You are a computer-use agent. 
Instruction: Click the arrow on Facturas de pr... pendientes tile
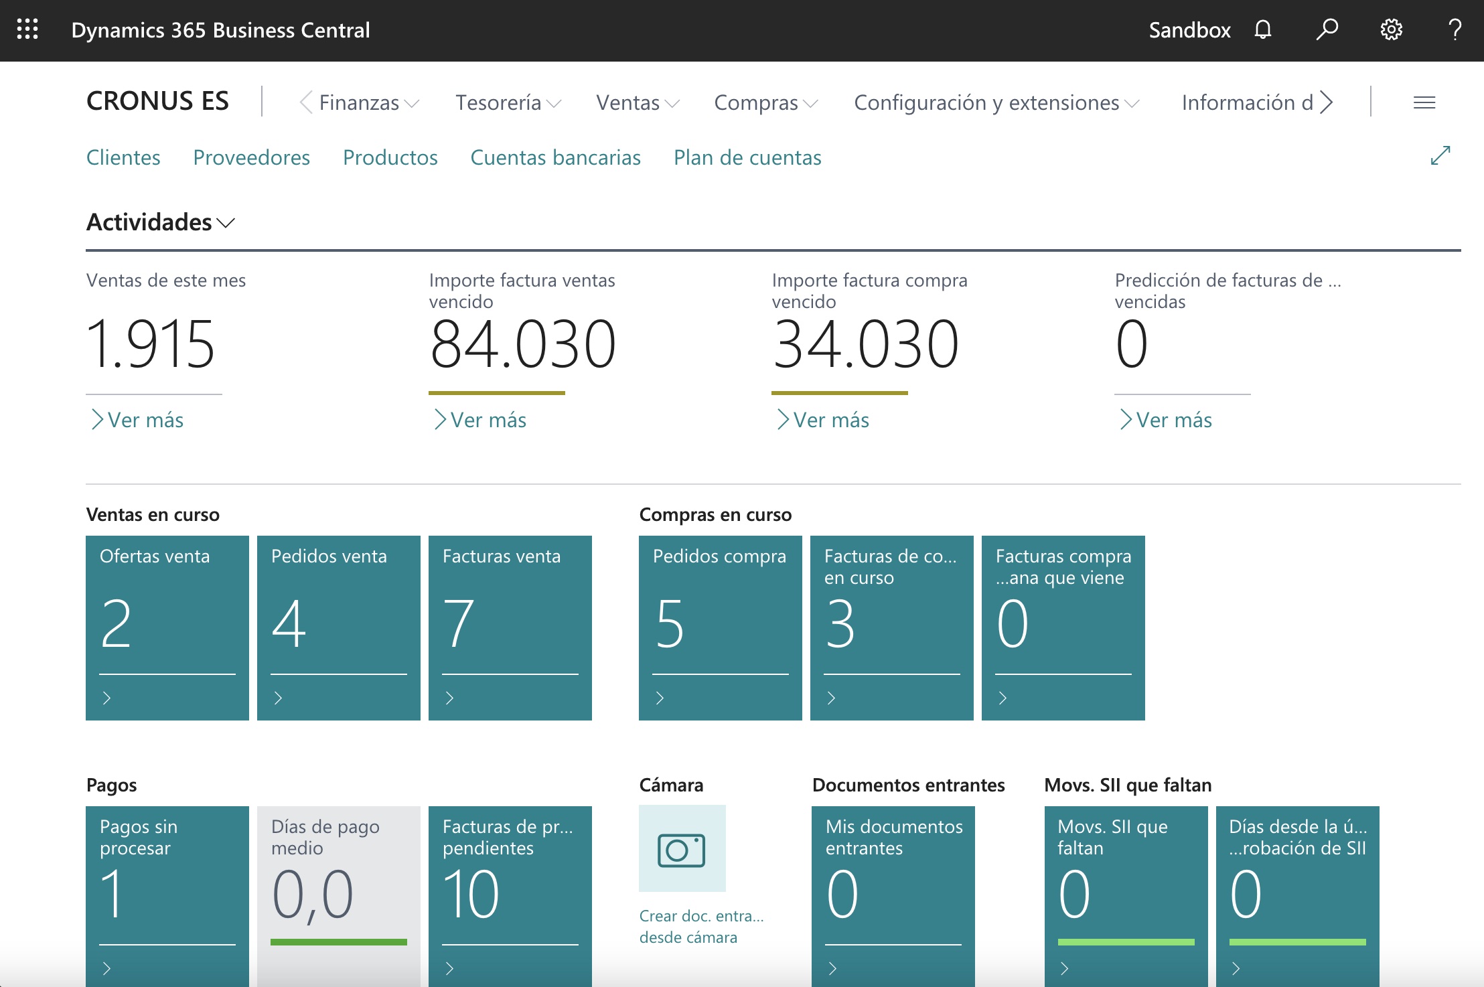[x=449, y=968]
